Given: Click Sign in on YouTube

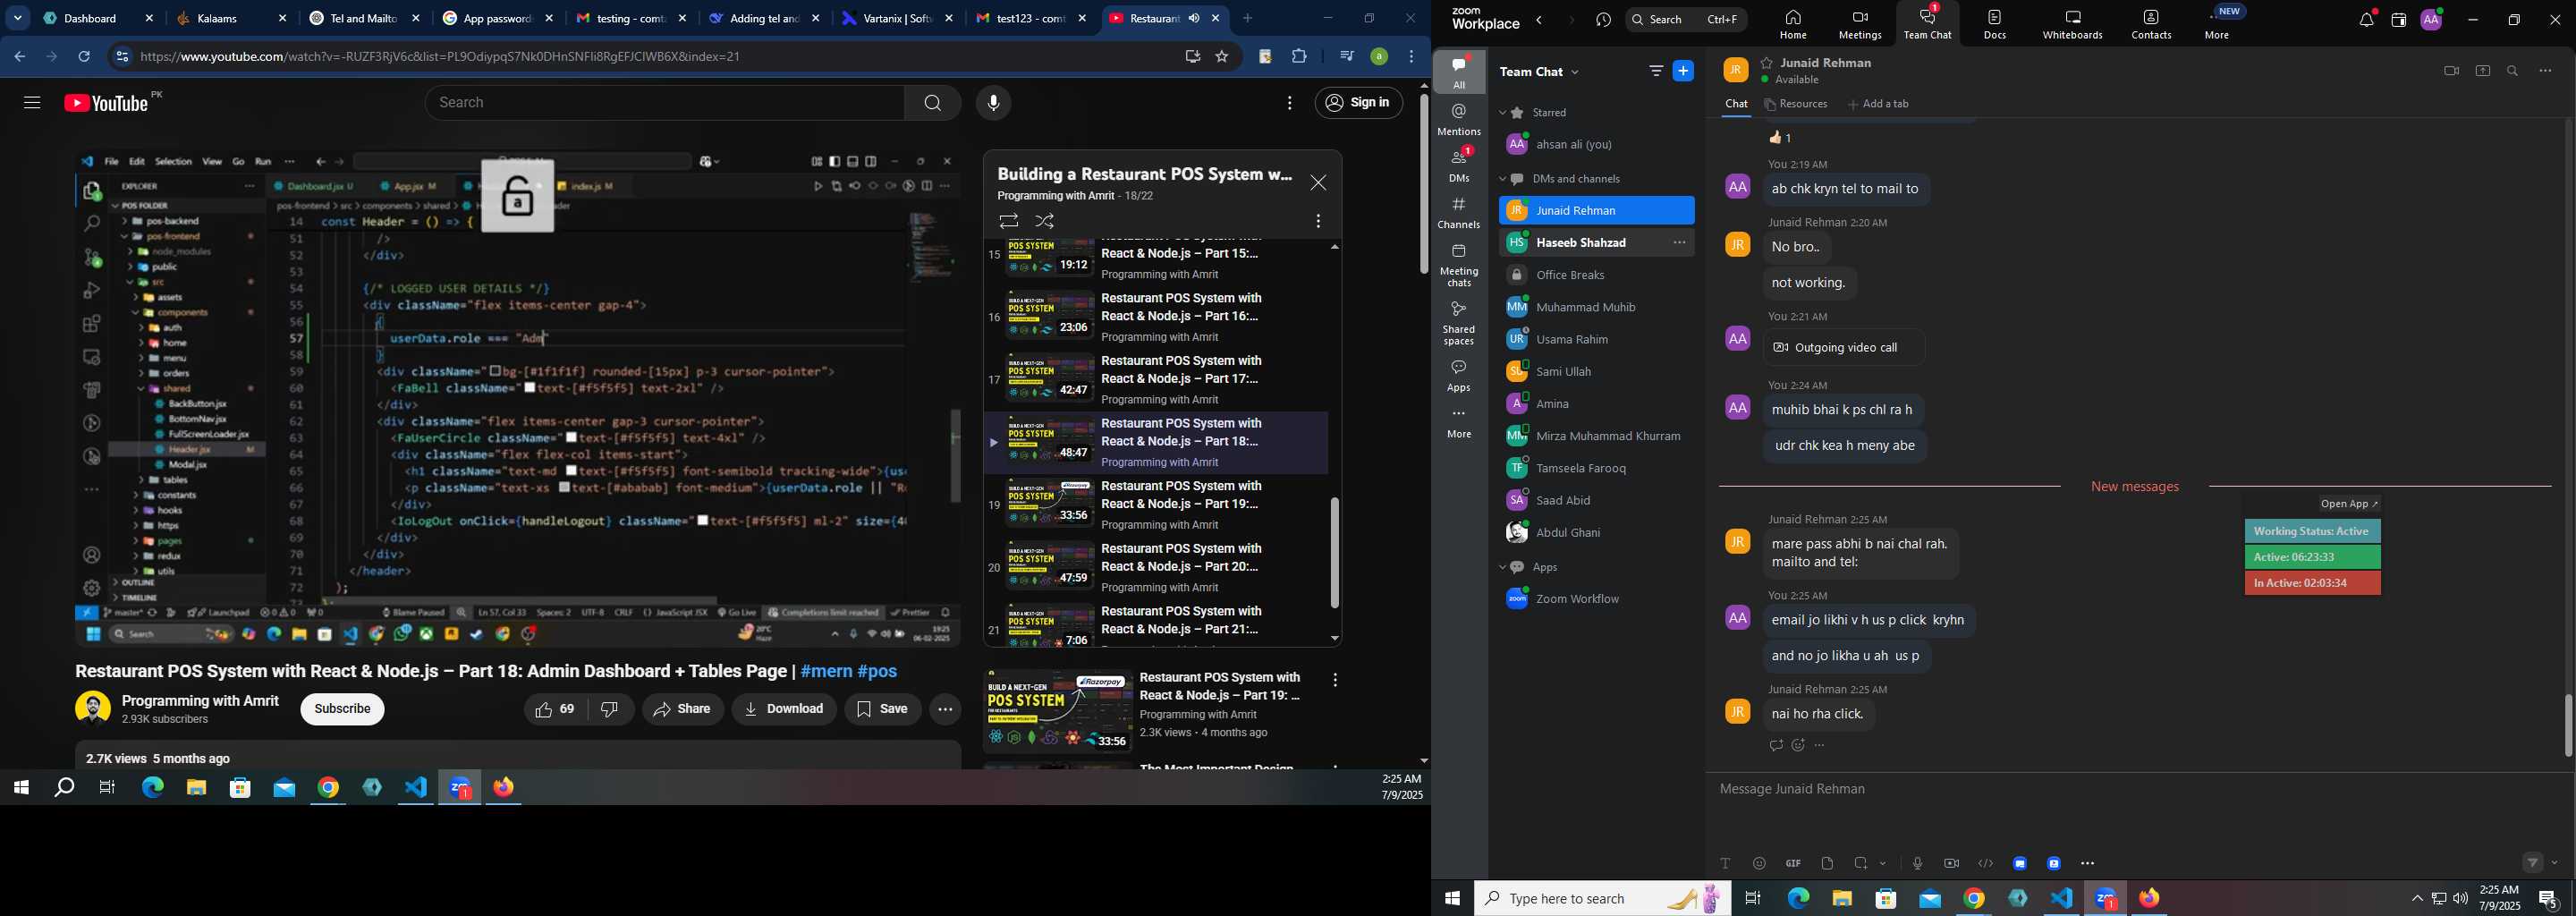Looking at the screenshot, I should point(1358,103).
